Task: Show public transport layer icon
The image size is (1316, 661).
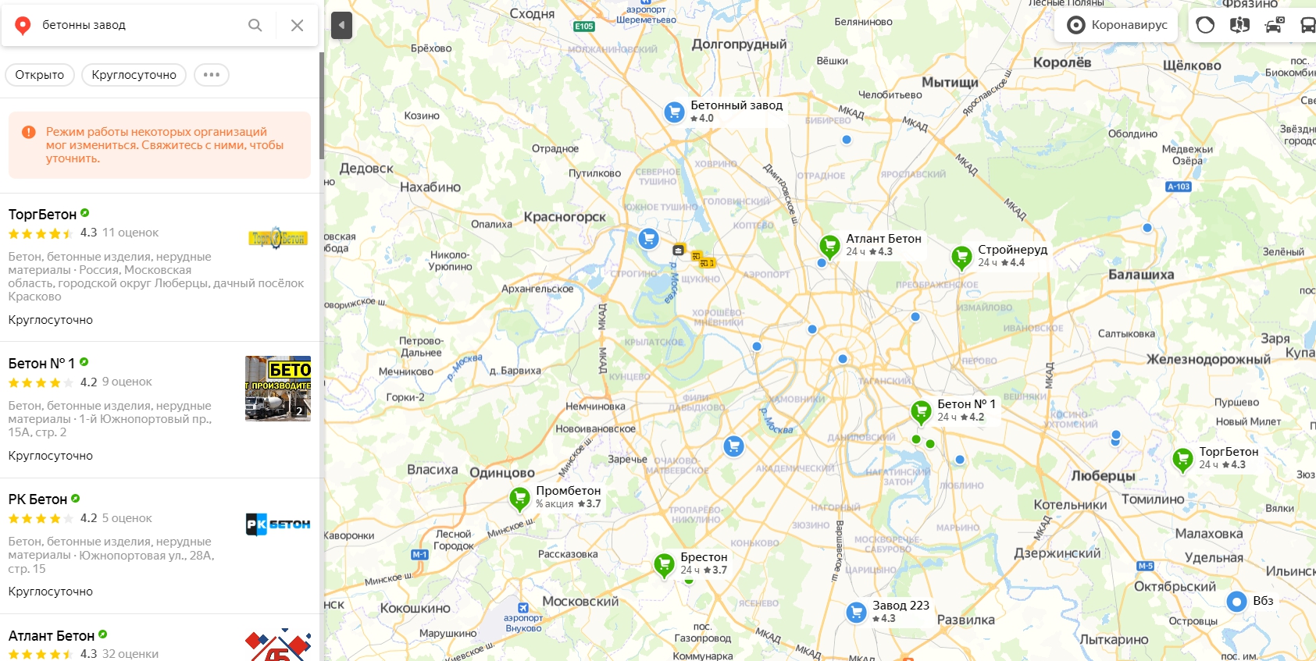Action: [1307, 25]
